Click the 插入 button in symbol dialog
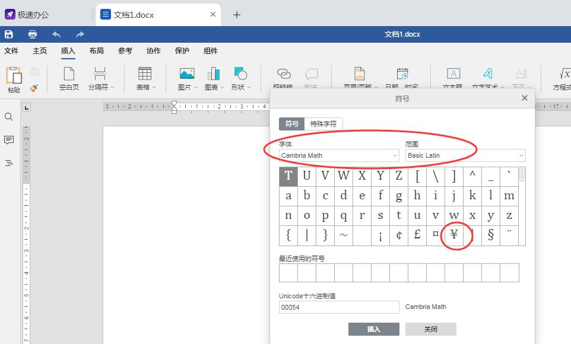571x344 pixels. [373, 329]
